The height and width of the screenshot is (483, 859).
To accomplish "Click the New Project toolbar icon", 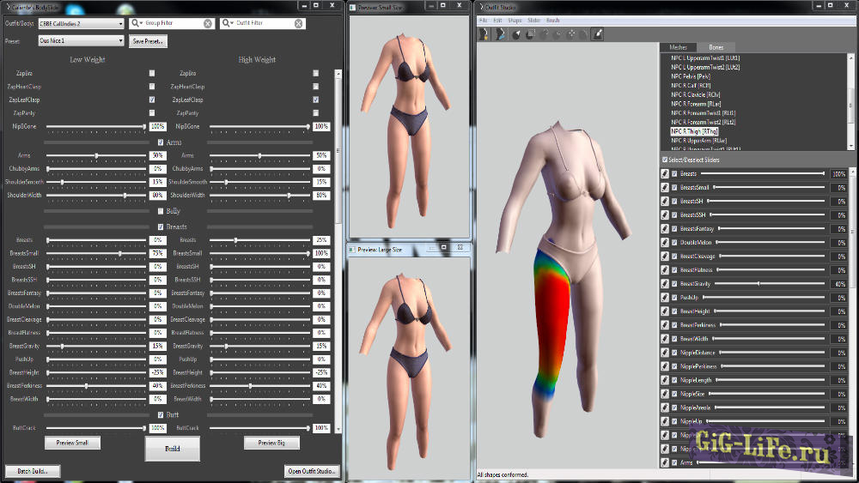I will [484, 34].
